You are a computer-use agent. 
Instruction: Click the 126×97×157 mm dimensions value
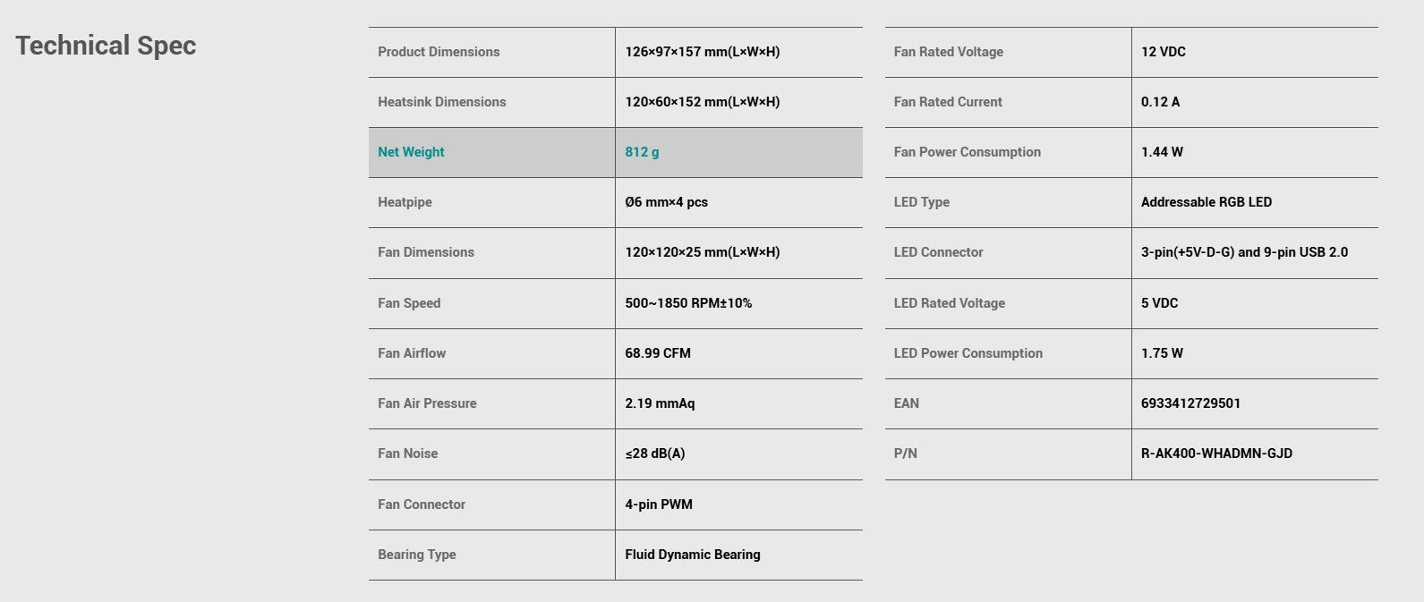pyautogui.click(x=703, y=52)
